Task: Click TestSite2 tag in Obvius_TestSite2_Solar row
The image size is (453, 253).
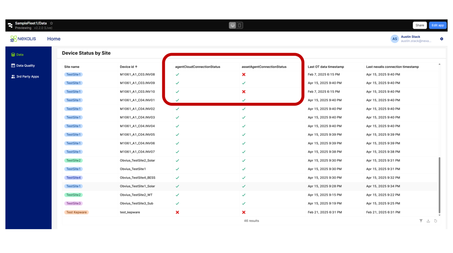Action: click(x=74, y=160)
